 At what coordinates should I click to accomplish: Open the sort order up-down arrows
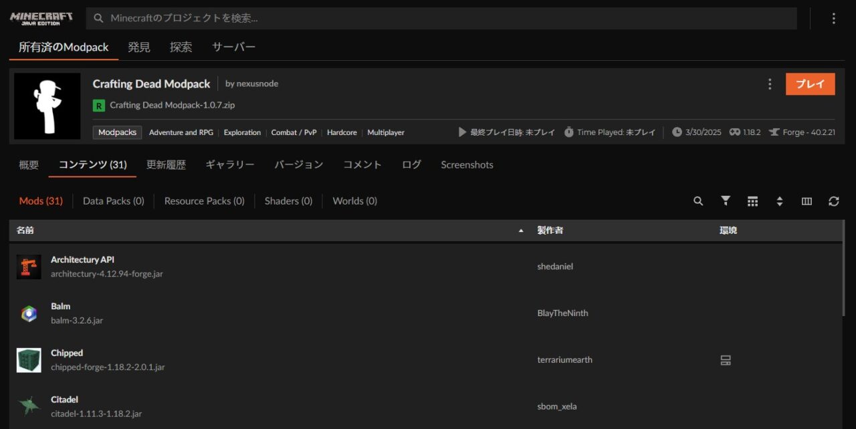tap(779, 201)
